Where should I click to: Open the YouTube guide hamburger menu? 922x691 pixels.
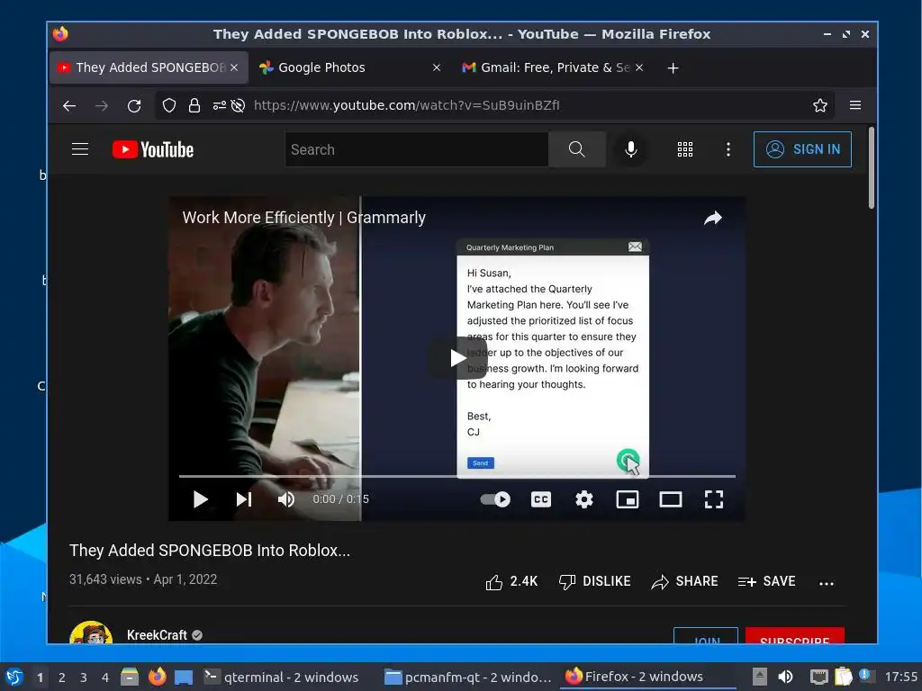(80, 149)
